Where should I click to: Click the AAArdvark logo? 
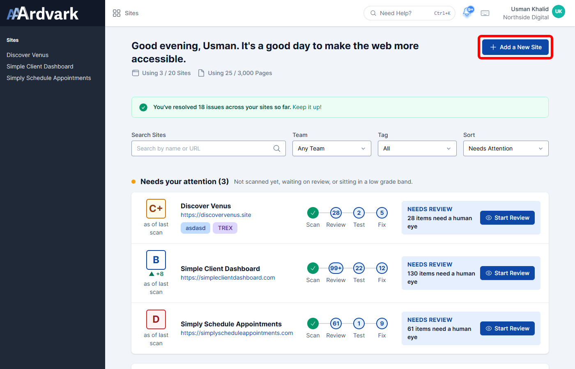coord(43,14)
